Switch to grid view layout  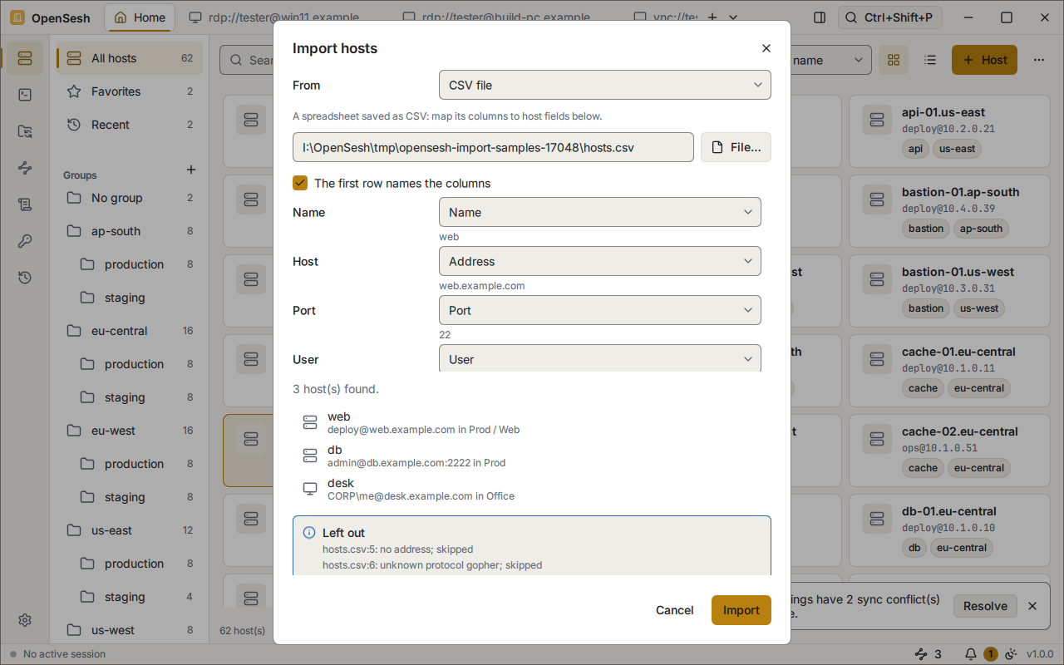[x=894, y=60]
